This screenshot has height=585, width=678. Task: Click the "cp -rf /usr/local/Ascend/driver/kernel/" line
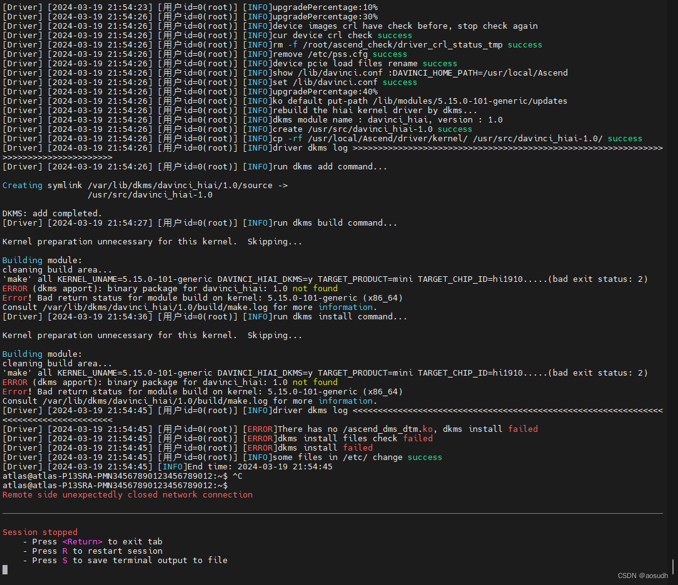(323, 139)
